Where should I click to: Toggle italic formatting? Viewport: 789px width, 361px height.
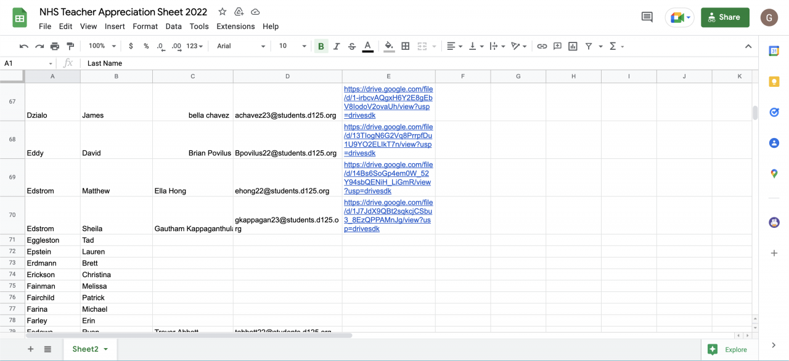pyautogui.click(x=337, y=46)
